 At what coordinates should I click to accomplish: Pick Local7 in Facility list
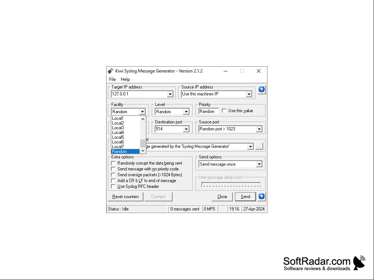coord(126,147)
